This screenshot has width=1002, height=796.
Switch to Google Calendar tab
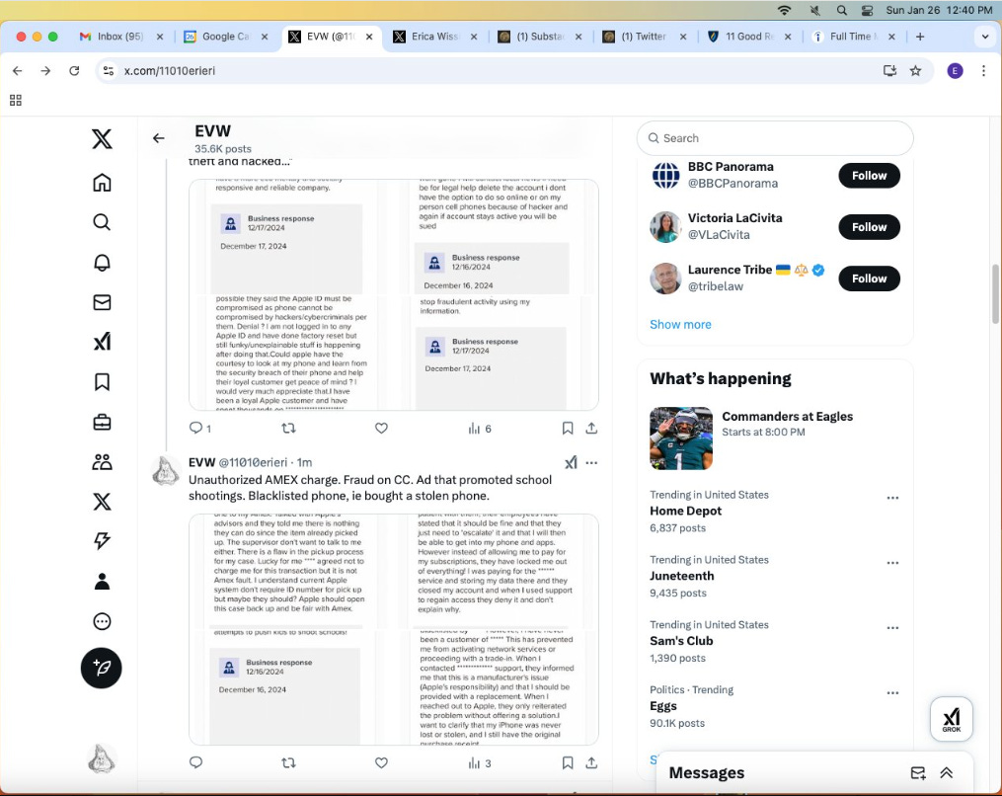click(226, 37)
